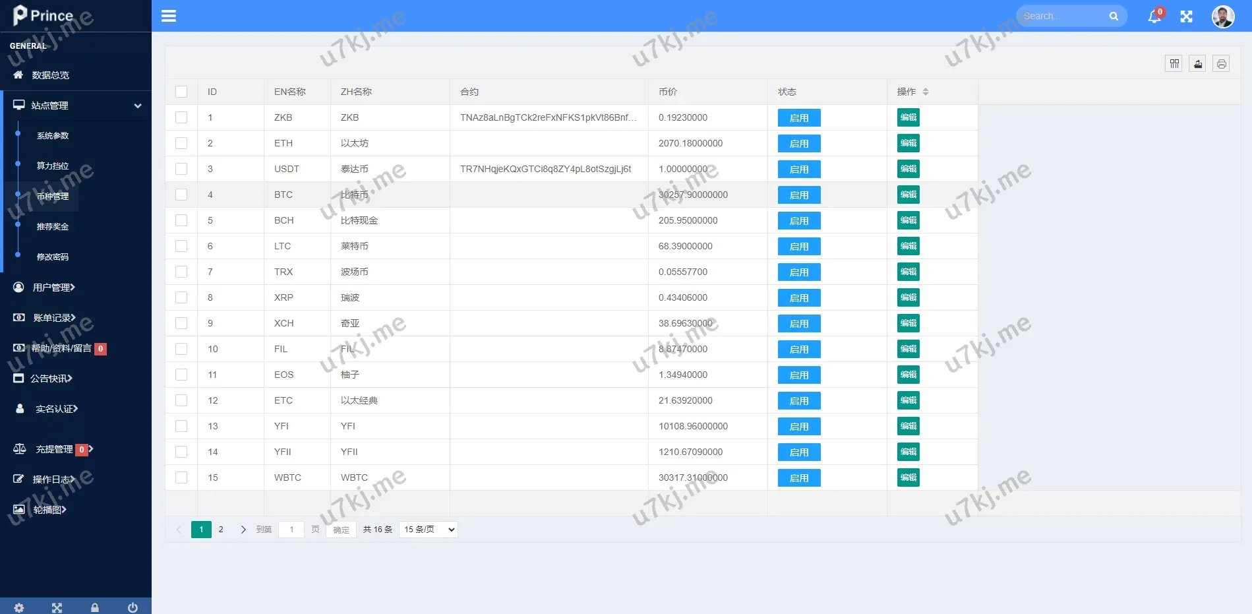
Task: Click the lock icon in sidebar footer
Action: tap(95, 607)
